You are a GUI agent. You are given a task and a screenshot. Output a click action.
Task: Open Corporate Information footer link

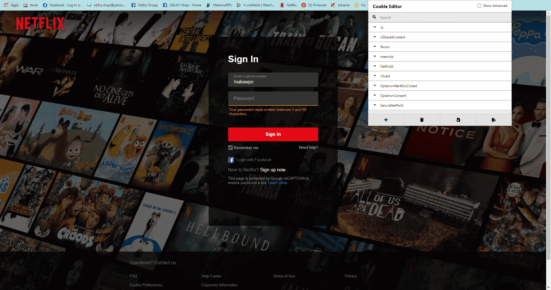click(219, 285)
